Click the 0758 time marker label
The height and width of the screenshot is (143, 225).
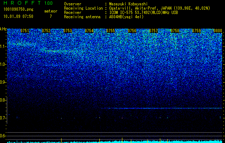click(x=175, y=31)
